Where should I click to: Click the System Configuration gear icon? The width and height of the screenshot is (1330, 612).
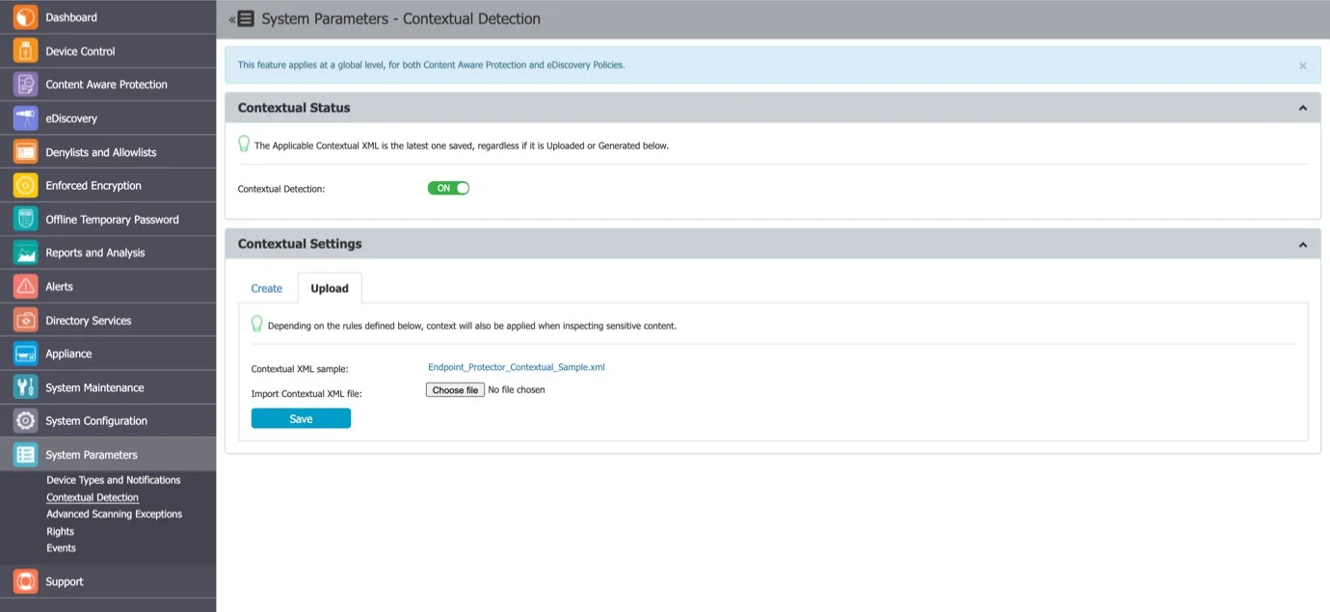25,420
